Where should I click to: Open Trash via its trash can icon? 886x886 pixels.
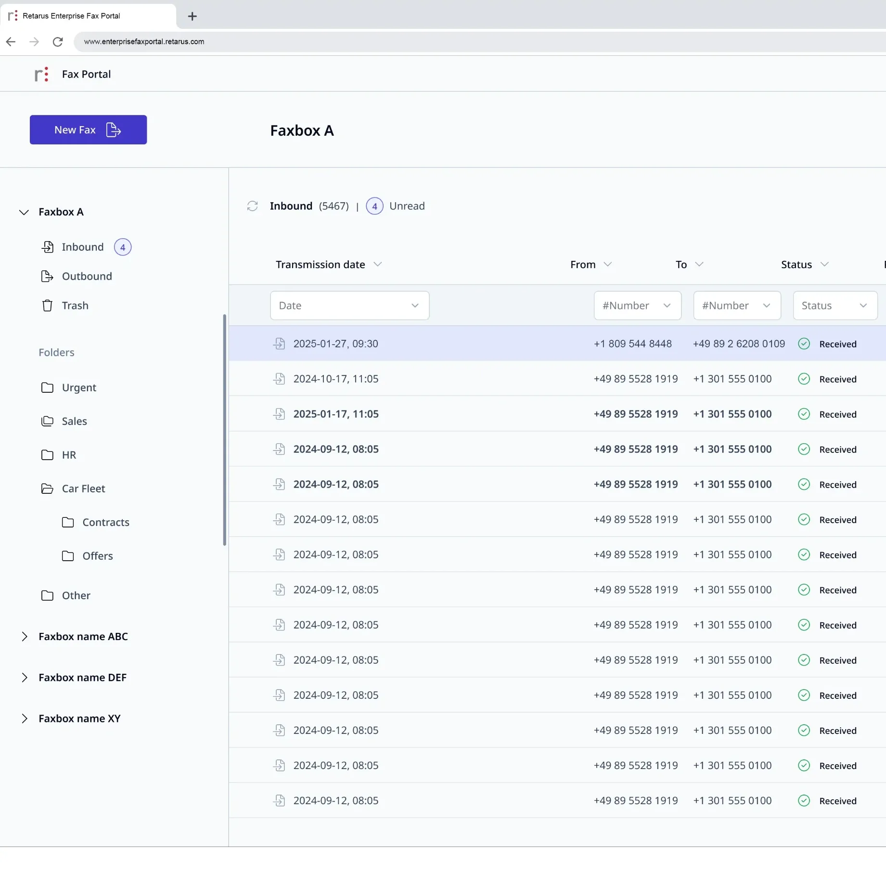click(47, 305)
